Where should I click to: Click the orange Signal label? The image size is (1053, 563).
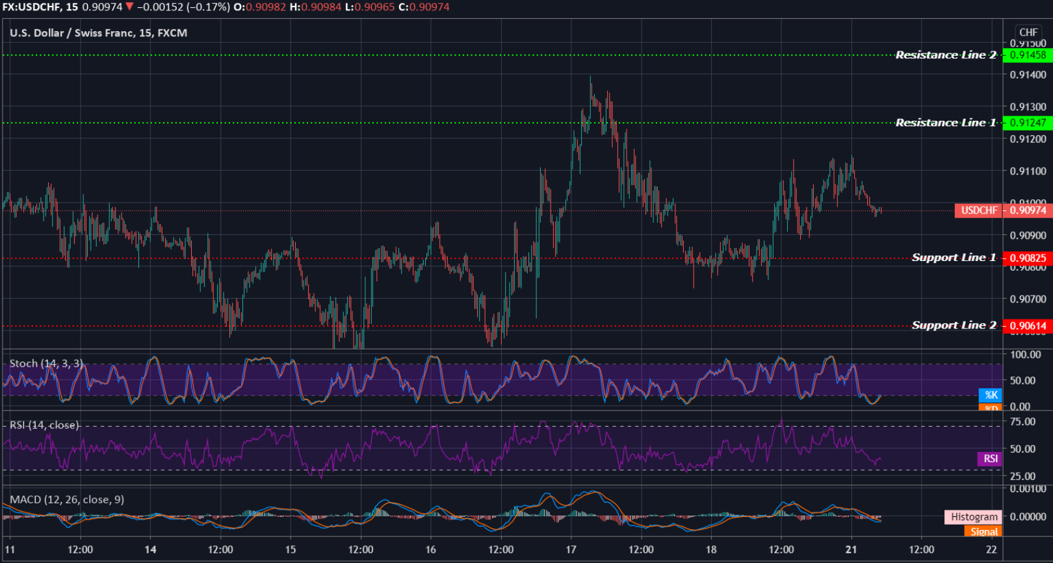pos(983,531)
